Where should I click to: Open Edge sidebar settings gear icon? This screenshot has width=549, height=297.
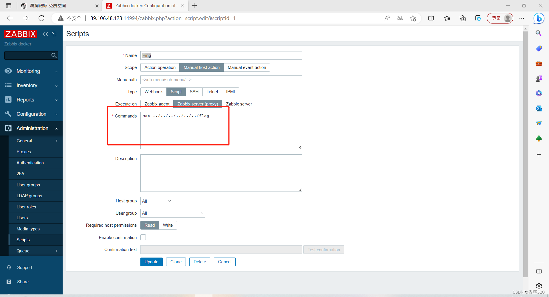539,286
